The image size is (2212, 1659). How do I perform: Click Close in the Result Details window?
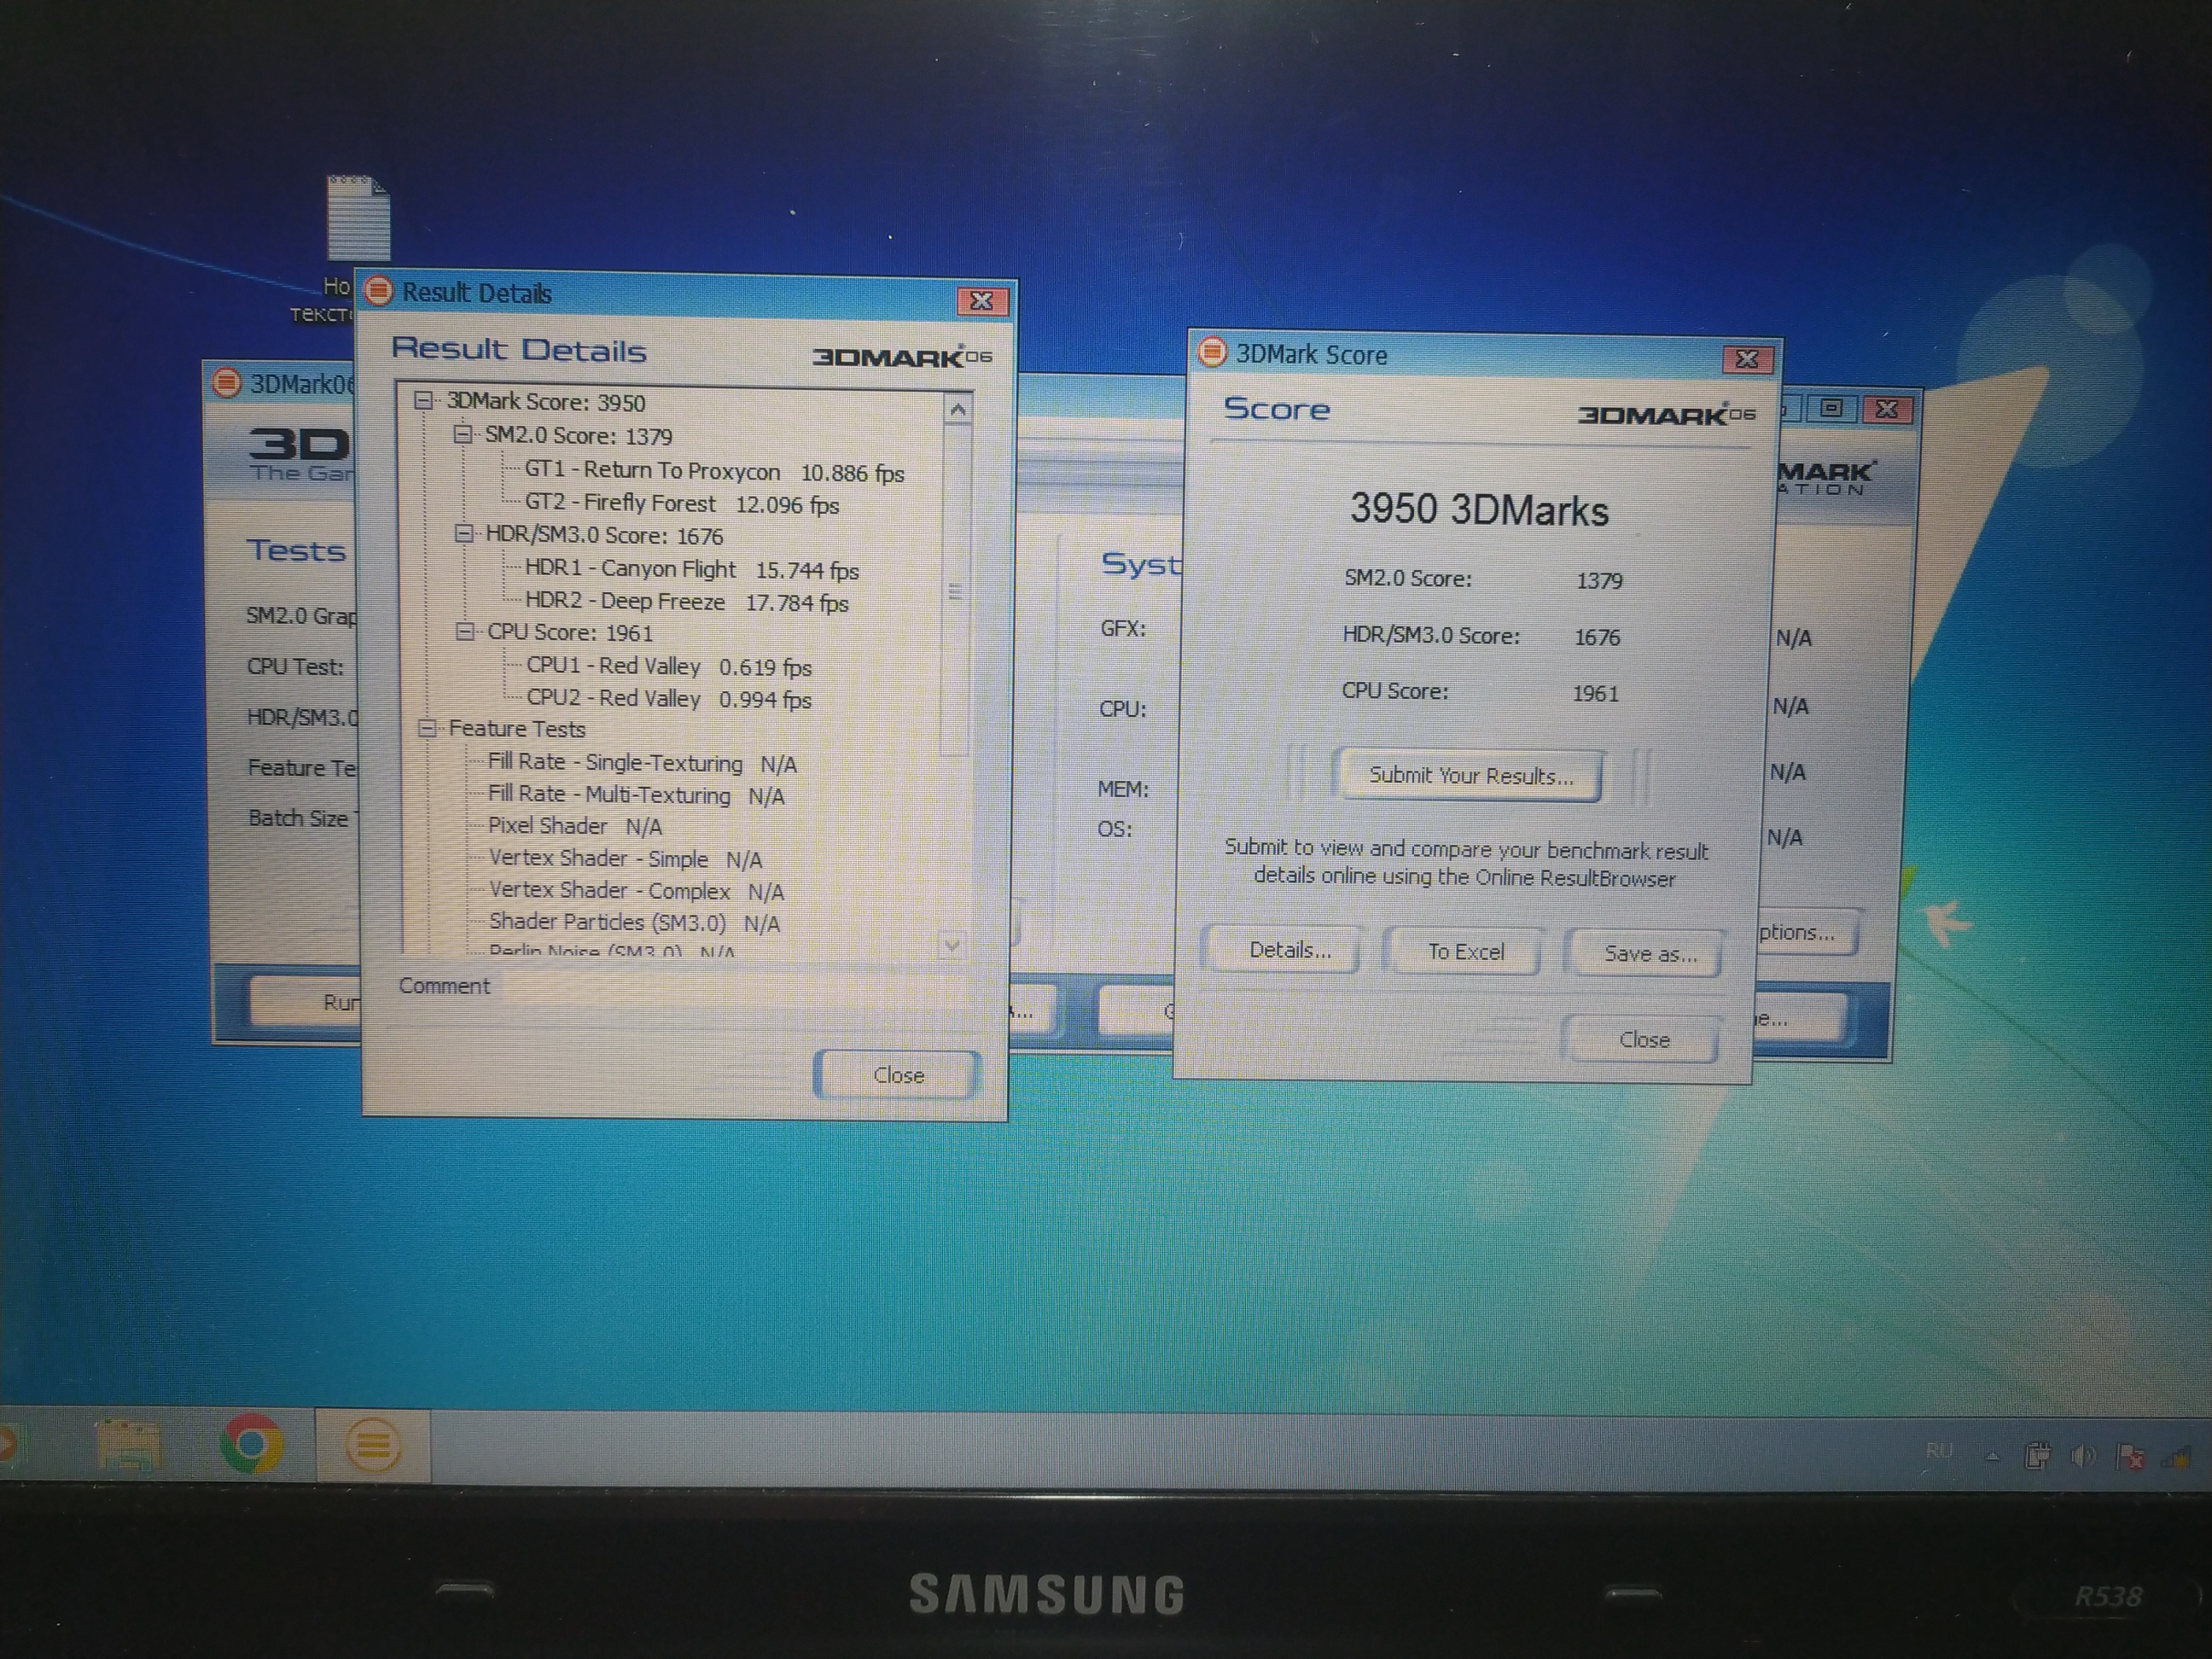coord(897,1075)
